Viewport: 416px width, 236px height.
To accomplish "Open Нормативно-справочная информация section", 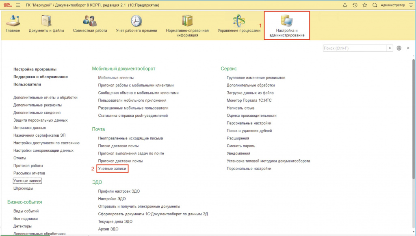I will pyautogui.click(x=187, y=26).
